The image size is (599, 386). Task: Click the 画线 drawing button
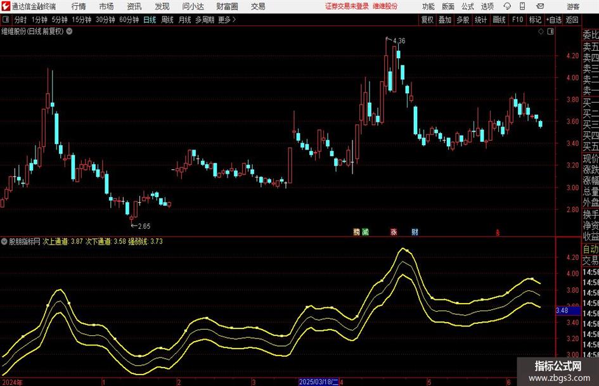tap(499, 20)
